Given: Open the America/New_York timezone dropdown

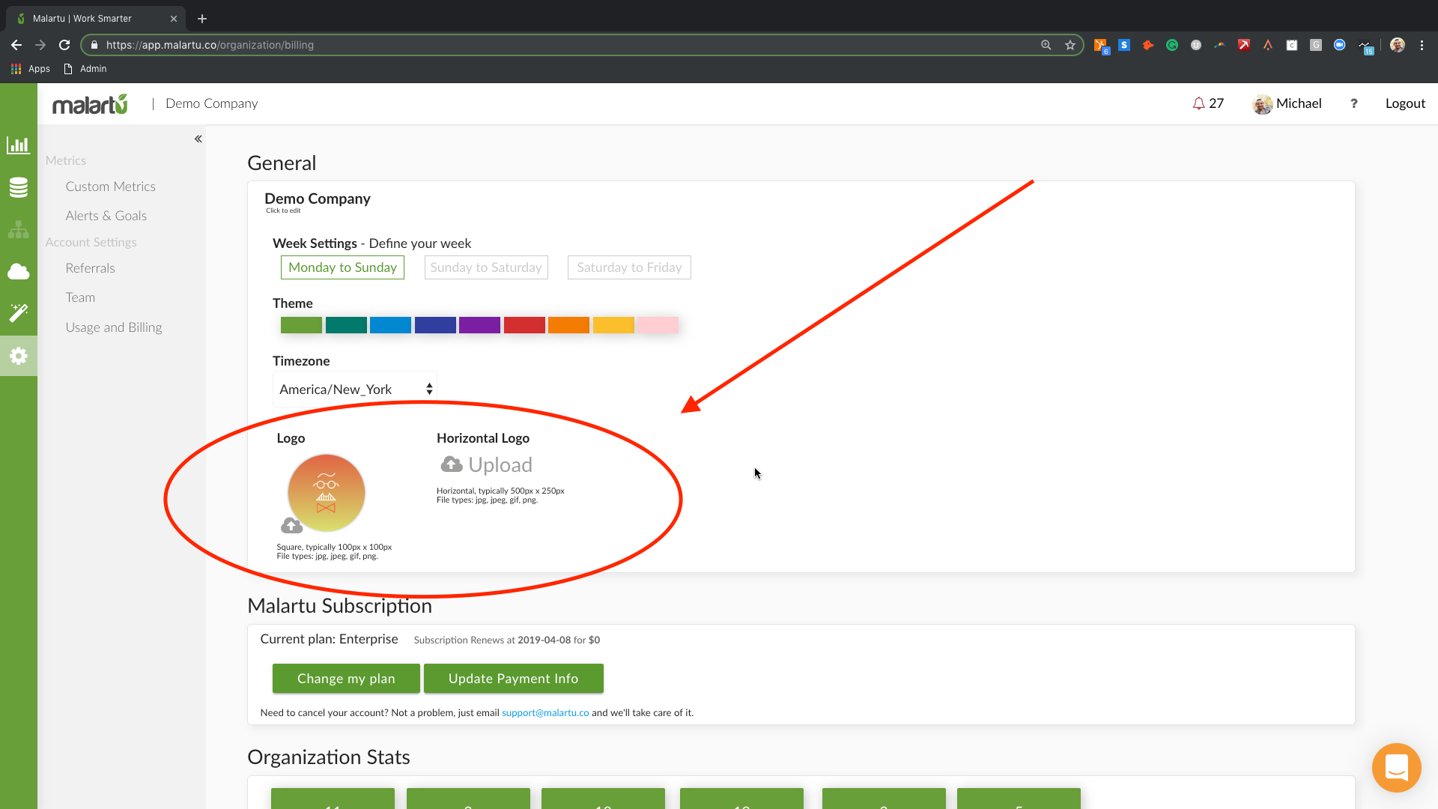Looking at the screenshot, I should tap(355, 390).
